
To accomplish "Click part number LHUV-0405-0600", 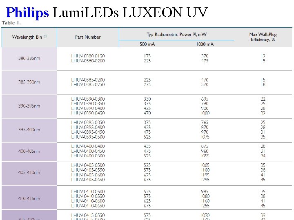I will [88, 175].
